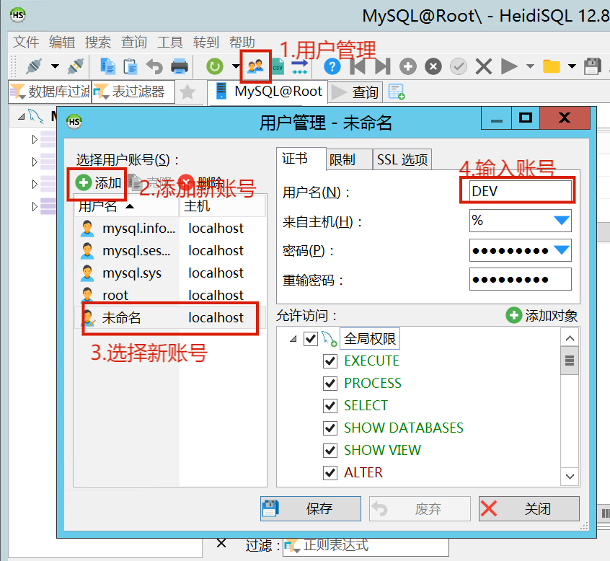Screen dimensions: 610x561
Task: Open the user manager icon
Action: [x=255, y=66]
